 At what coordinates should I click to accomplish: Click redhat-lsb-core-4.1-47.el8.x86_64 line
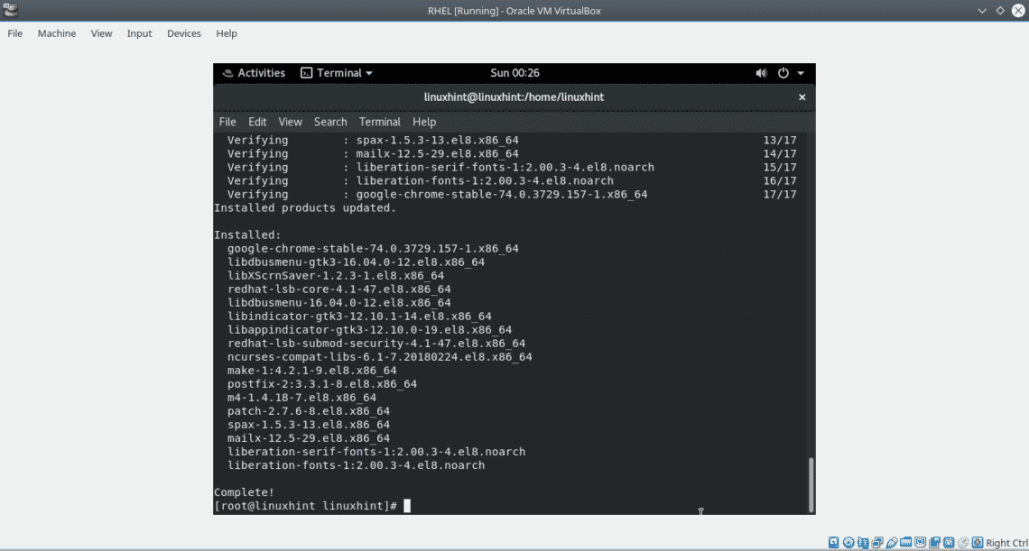[x=339, y=289]
